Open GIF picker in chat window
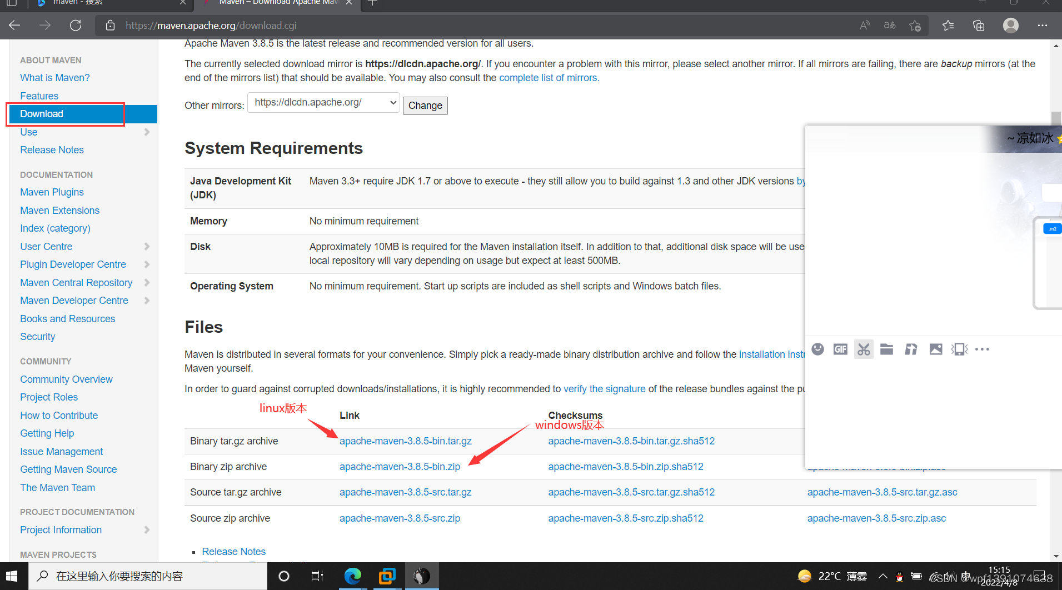The image size is (1062, 590). coord(840,349)
